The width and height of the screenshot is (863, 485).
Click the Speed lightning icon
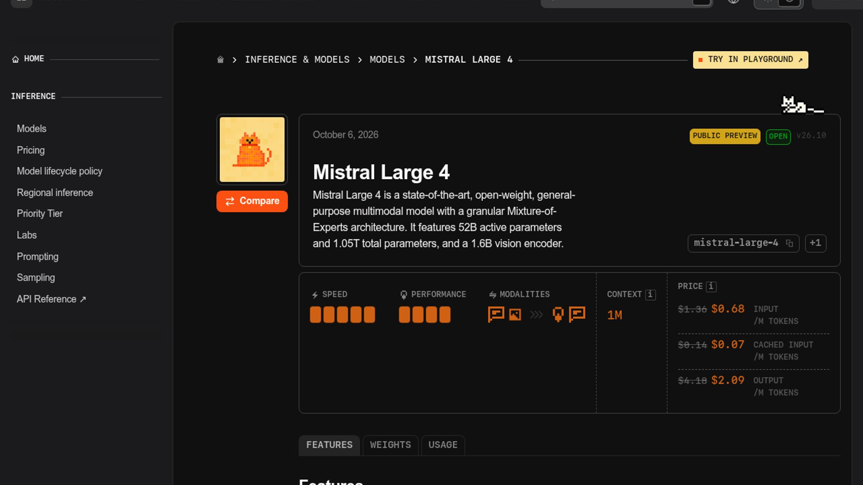[x=315, y=295]
